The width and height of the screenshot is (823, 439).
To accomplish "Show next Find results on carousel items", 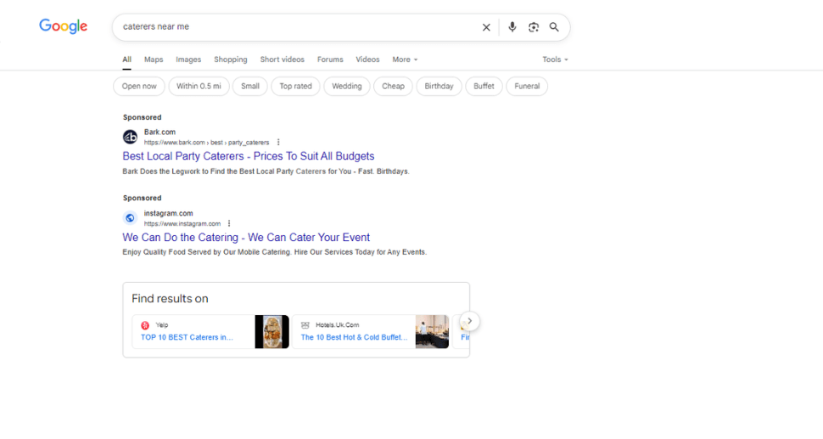I will click(x=470, y=321).
